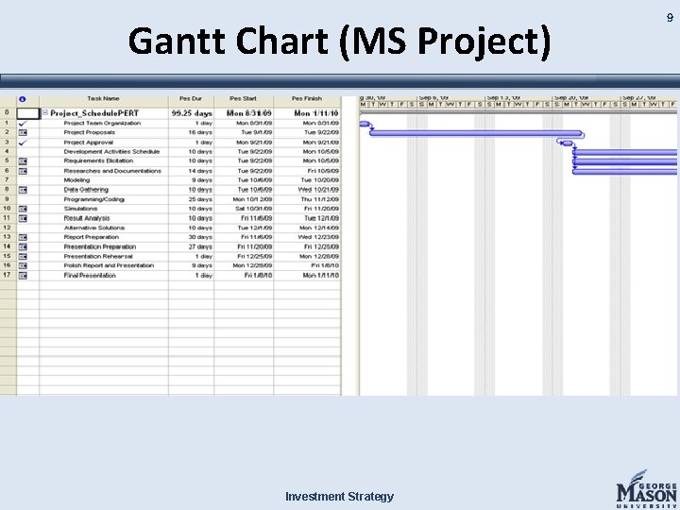Viewport: 680px width, 510px height.
Task: Select the Project Team Organization task name
Action: point(102,123)
